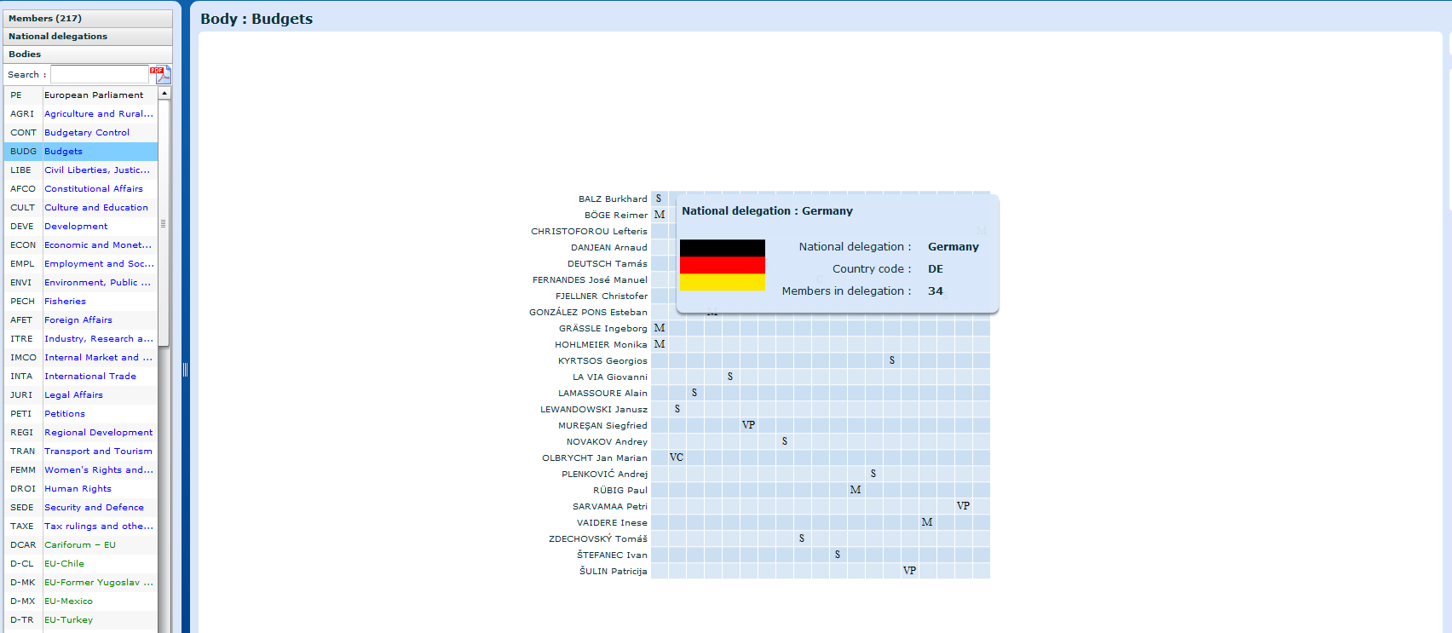Click the S cell for KYRTSOS Georgios
Viewport: 1452px width, 633px height.
pos(892,360)
